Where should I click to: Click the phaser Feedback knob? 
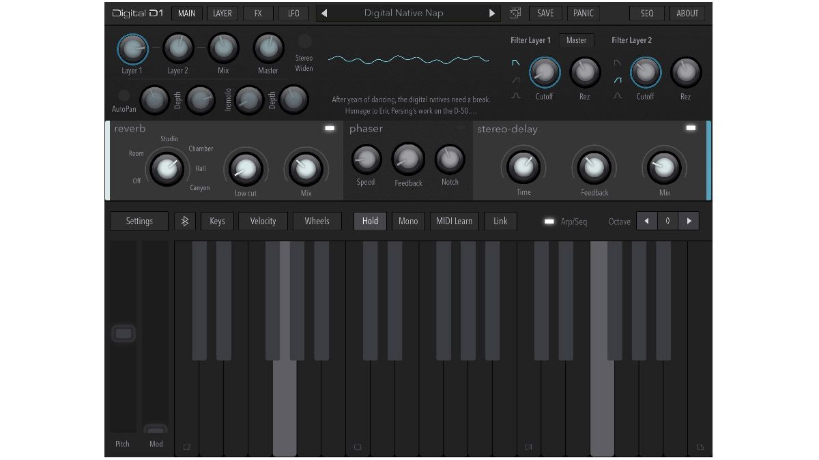[x=408, y=159]
